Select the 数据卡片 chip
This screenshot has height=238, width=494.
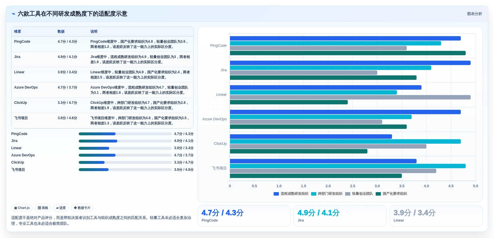coord(82,208)
